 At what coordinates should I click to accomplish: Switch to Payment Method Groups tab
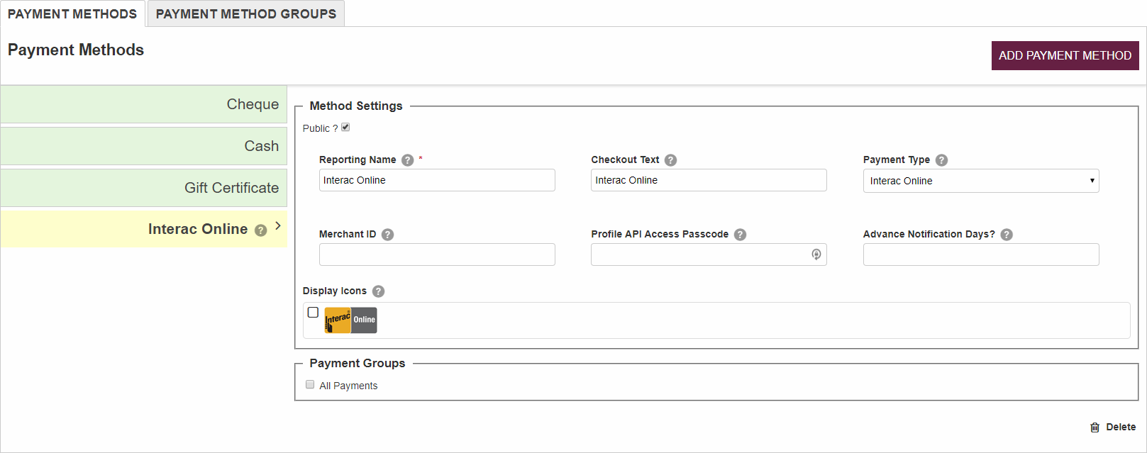pos(245,14)
